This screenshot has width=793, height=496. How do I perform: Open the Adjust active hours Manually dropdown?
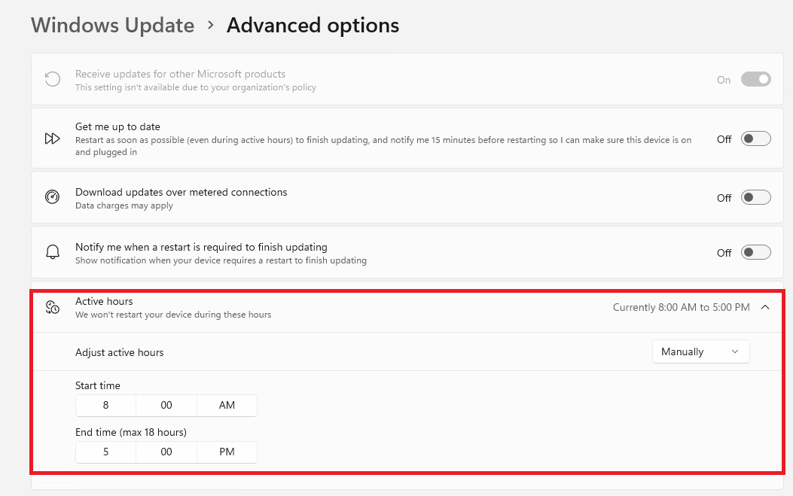(x=700, y=352)
